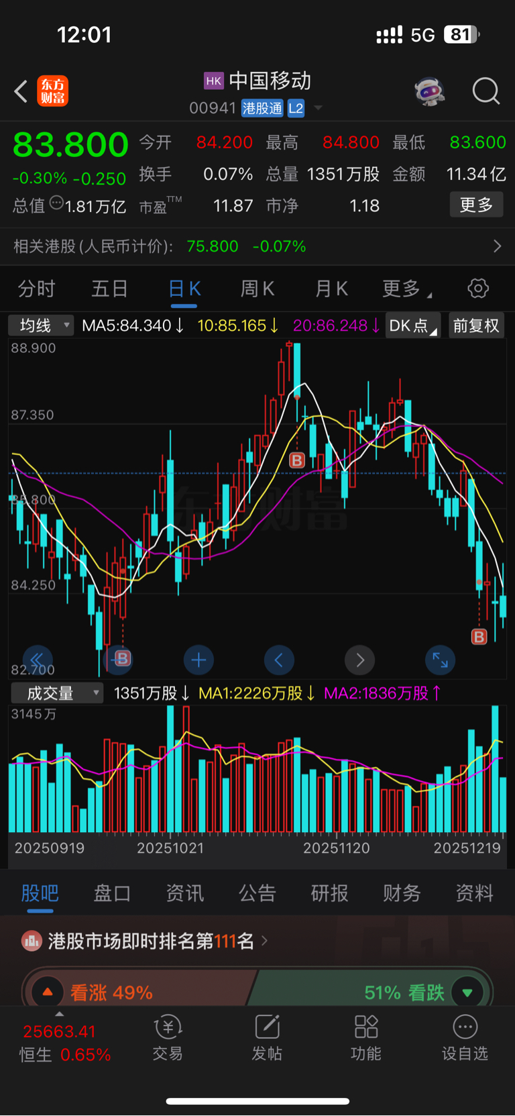The height and width of the screenshot is (1116, 515).
Task: Open ranking details chevron
Action: pyautogui.click(x=264, y=942)
